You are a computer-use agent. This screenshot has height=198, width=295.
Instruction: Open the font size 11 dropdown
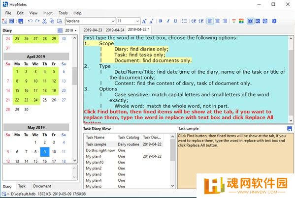pyautogui.click(x=129, y=21)
